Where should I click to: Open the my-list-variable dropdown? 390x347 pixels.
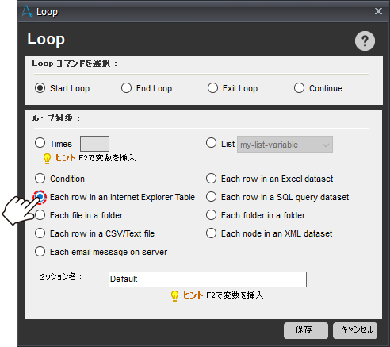point(285,145)
